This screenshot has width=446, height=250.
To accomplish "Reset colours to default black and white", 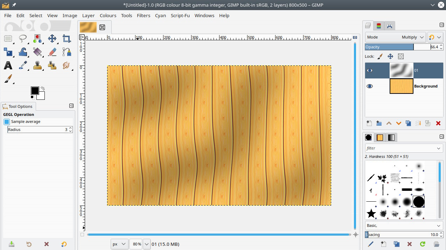I will [x=33, y=97].
